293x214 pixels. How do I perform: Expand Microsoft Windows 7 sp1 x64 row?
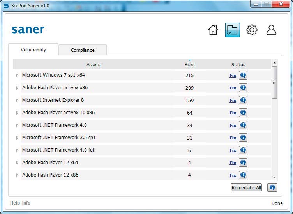(x=17, y=76)
